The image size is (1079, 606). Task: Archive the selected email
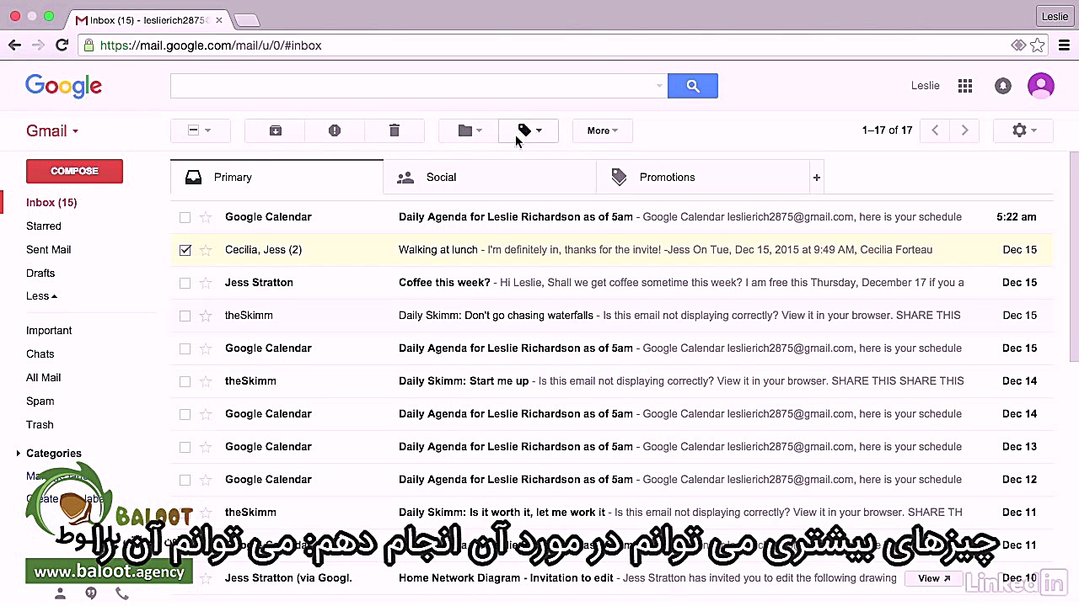(x=275, y=130)
